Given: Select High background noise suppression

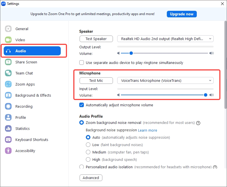Looking at the screenshot, I should pyautogui.click(x=88, y=159).
